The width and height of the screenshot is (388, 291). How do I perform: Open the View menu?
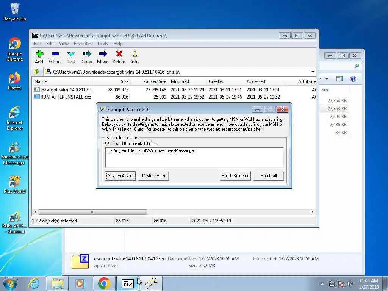[64, 44]
